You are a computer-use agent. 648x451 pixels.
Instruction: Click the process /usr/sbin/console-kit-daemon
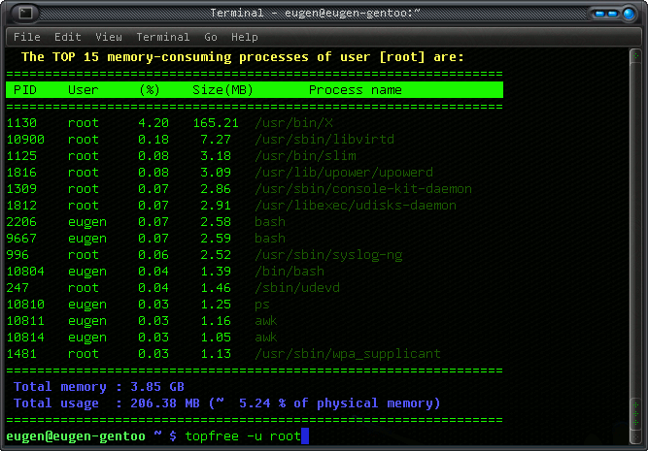tap(363, 189)
